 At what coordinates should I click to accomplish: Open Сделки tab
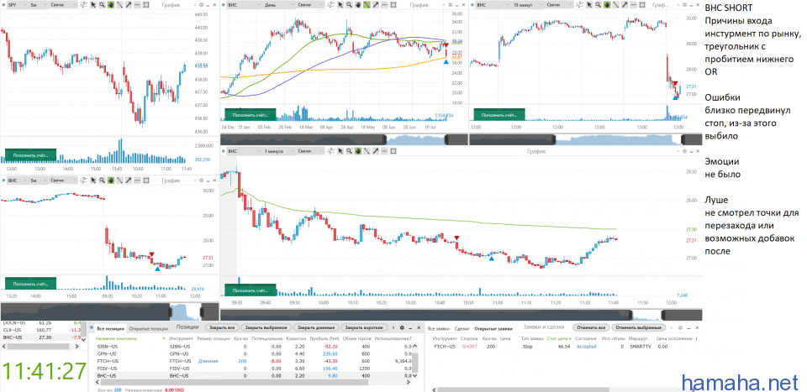click(x=462, y=327)
